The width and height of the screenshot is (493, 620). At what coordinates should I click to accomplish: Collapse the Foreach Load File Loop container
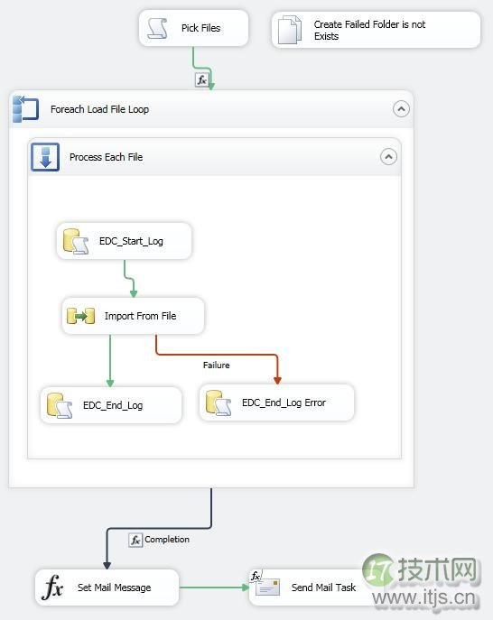coord(401,109)
